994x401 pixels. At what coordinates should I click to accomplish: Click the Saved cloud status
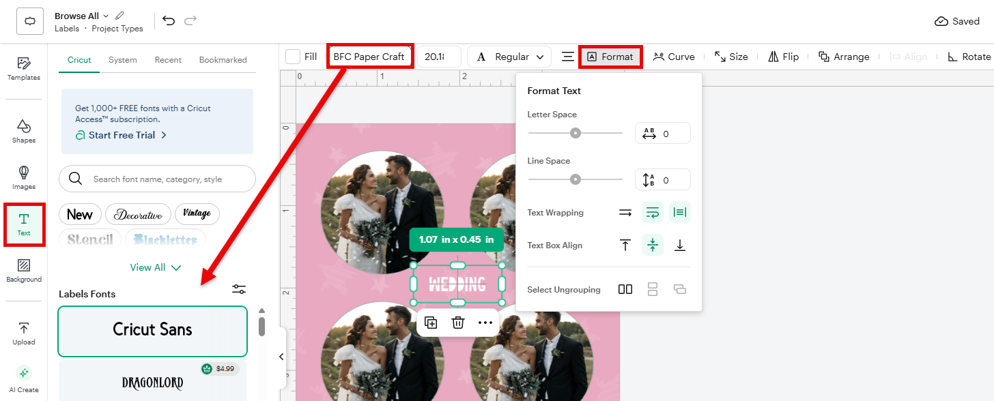pos(957,21)
